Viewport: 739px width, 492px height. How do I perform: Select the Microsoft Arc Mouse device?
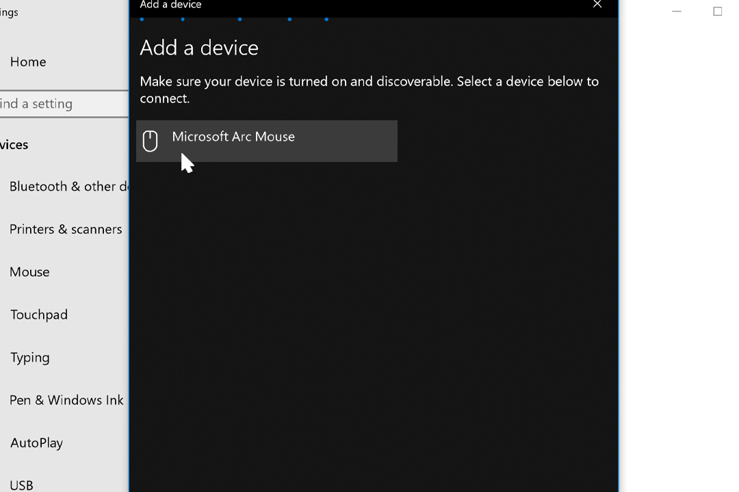pyautogui.click(x=267, y=141)
